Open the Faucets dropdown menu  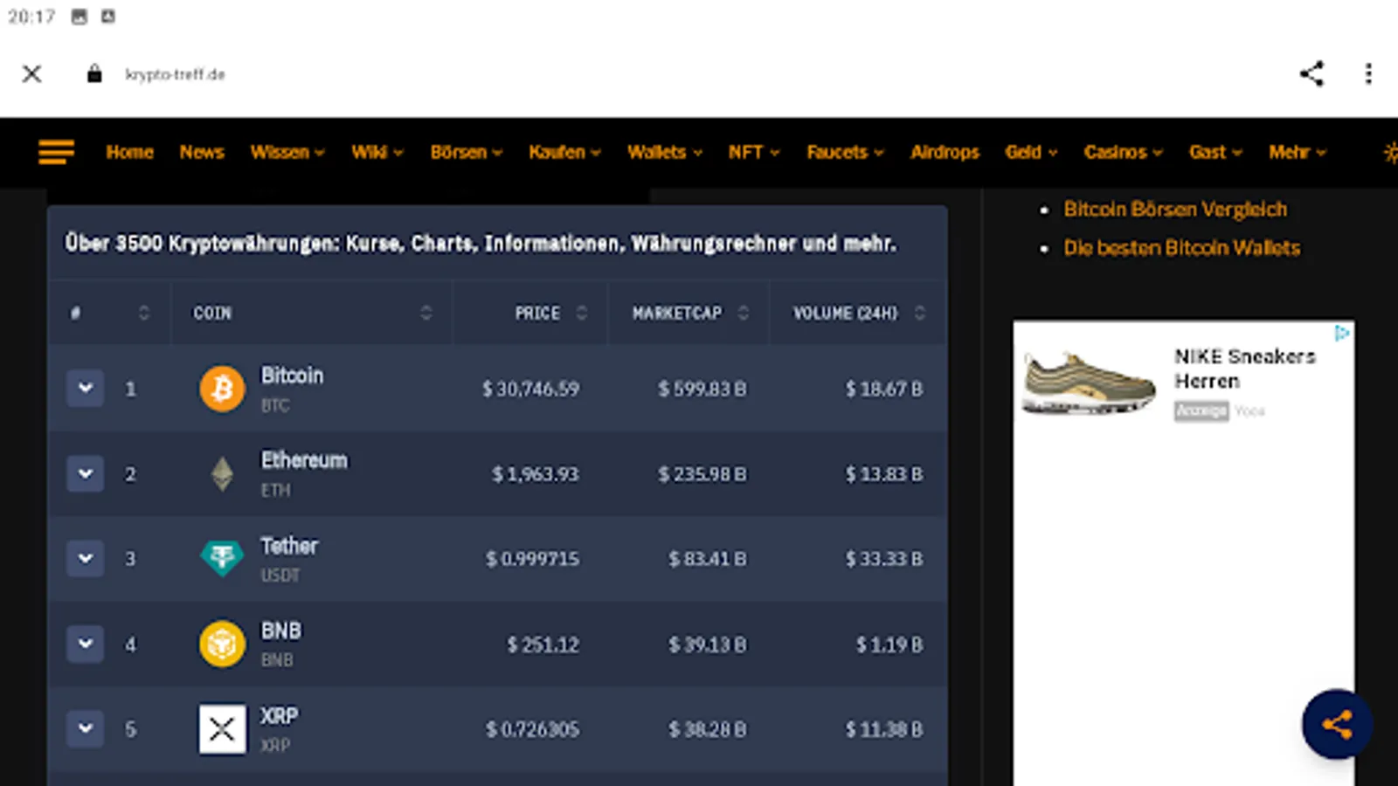[x=845, y=152]
